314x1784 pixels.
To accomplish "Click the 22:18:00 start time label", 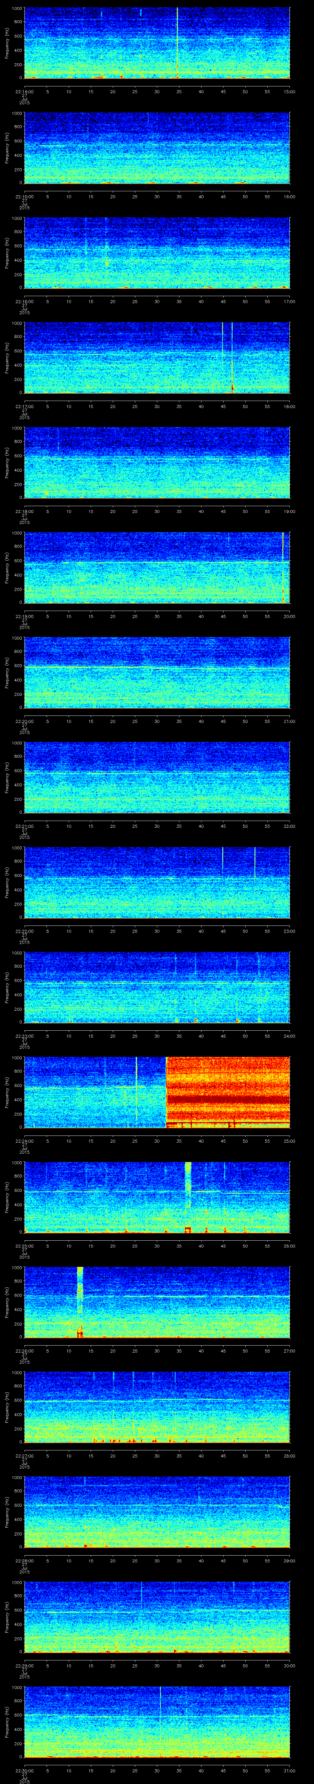I will (x=24, y=511).
